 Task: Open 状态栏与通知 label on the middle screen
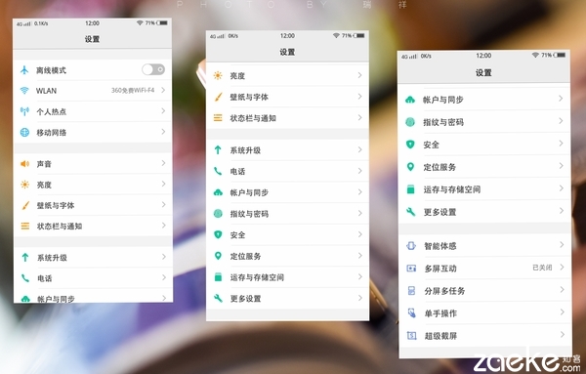click(x=253, y=118)
